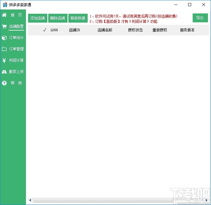Viewport: 211px width, 205px height.
Task: Close the 拼多多卖家通 window
Action: [204, 5]
